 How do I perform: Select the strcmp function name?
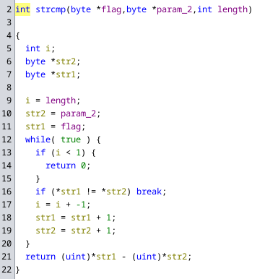click(x=51, y=9)
